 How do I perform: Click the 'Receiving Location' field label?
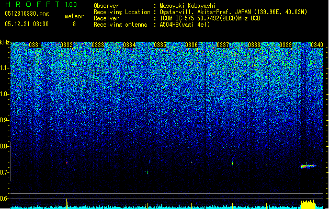122,12
